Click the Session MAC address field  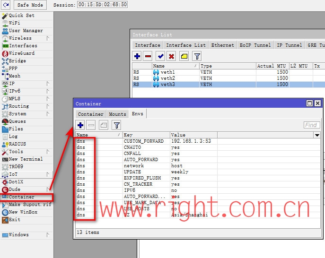pyautogui.click(x=102, y=5)
